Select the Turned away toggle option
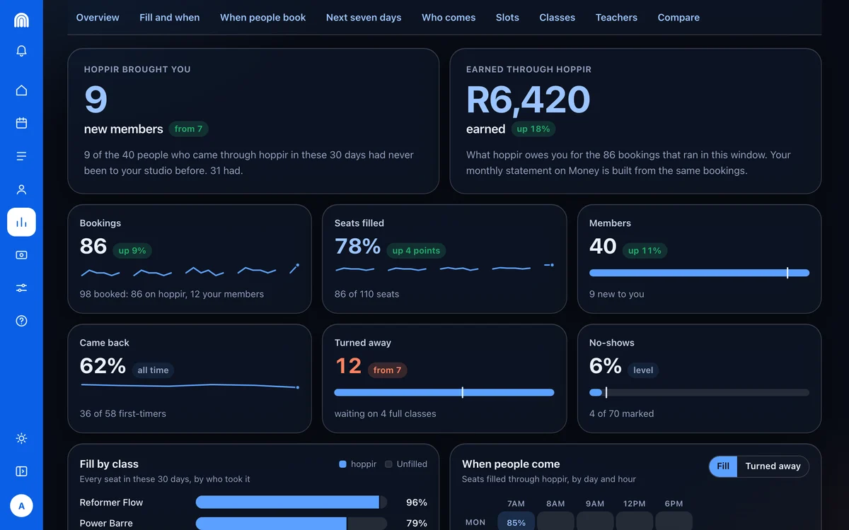The height and width of the screenshot is (530, 849). coord(773,466)
